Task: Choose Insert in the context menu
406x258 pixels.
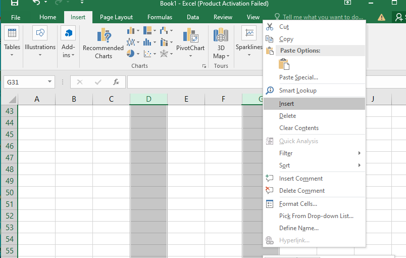Action: click(x=314, y=104)
